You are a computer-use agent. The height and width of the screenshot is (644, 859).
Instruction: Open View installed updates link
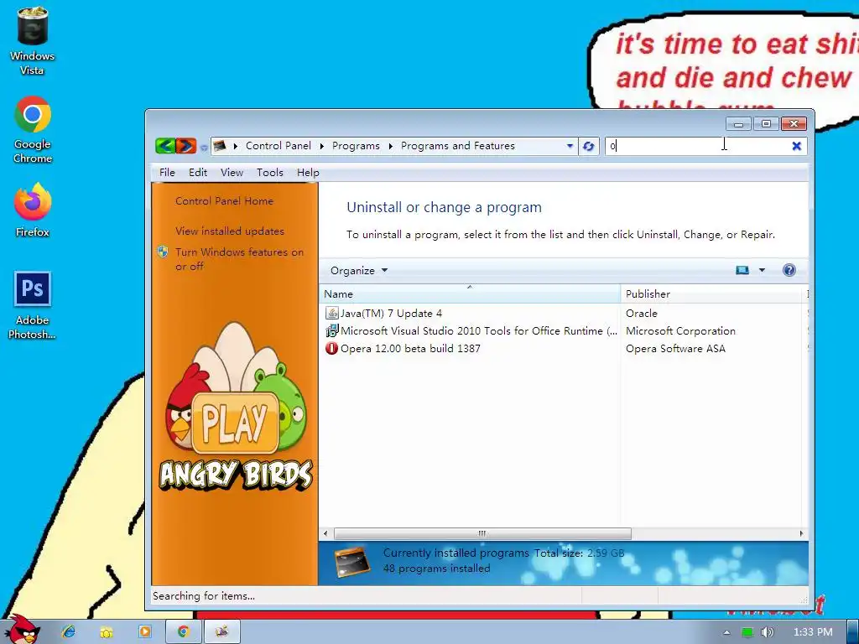230,231
